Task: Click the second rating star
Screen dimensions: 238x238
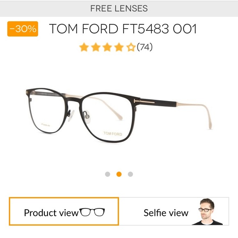Action: [96, 47]
